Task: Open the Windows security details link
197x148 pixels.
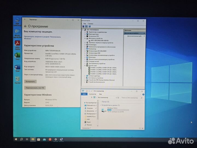Action: [x=42, y=38]
